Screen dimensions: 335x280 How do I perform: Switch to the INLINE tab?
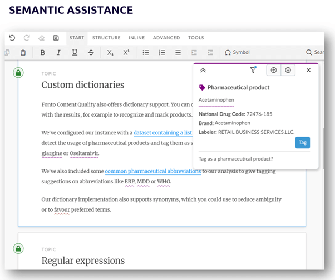137,38
